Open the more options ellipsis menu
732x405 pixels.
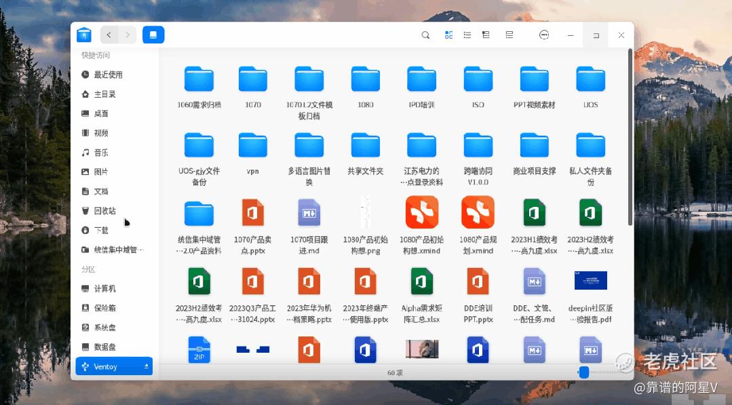click(544, 35)
